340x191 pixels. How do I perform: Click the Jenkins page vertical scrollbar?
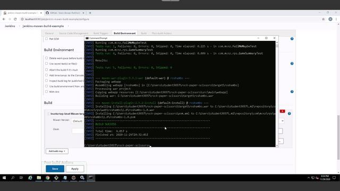pyautogui.click(x=338, y=138)
